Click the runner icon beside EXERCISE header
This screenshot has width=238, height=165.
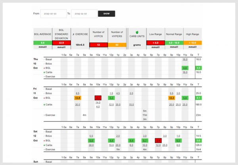73,34
